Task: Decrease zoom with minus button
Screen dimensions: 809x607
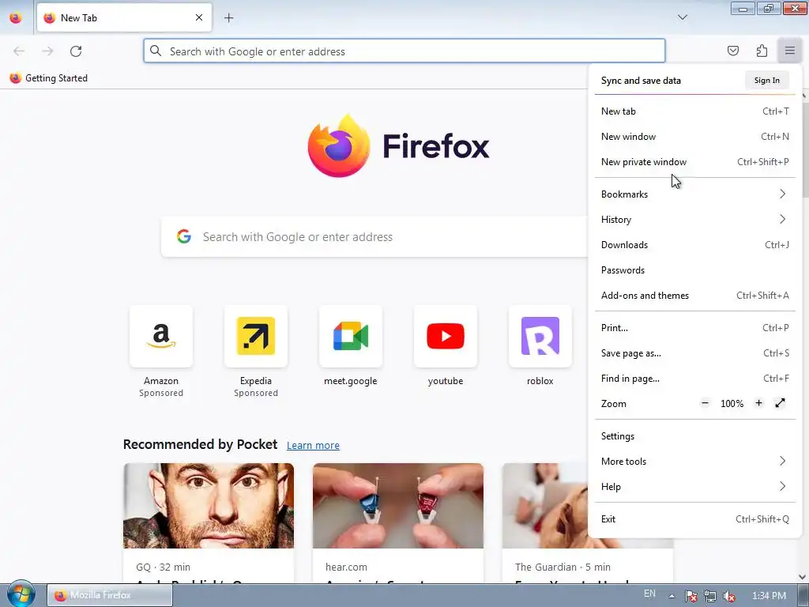Action: 706,403
